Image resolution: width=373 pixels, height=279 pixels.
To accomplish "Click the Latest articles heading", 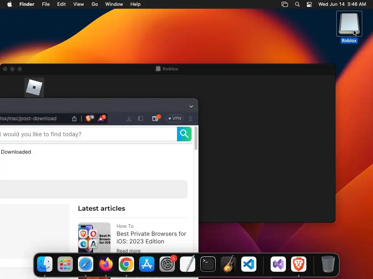I will [x=102, y=208].
